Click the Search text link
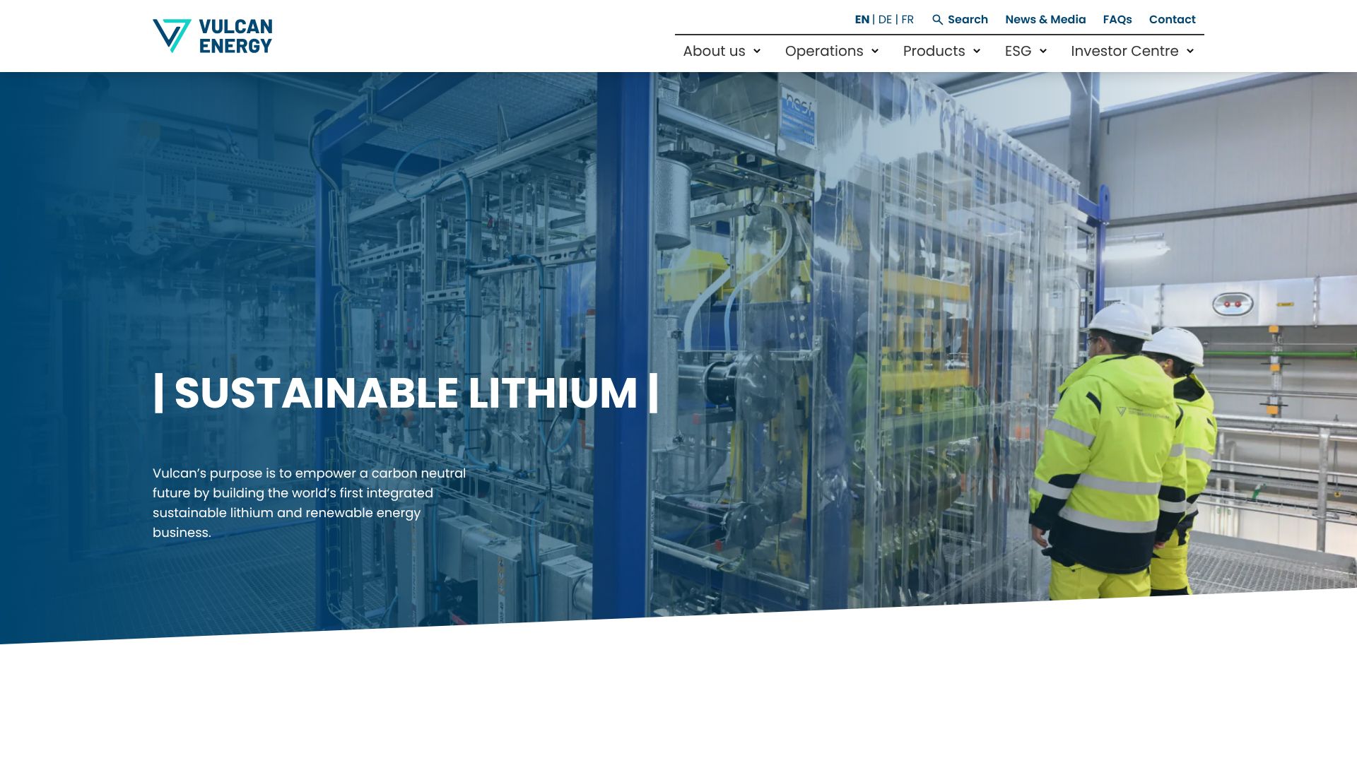The width and height of the screenshot is (1357, 763). (x=968, y=20)
